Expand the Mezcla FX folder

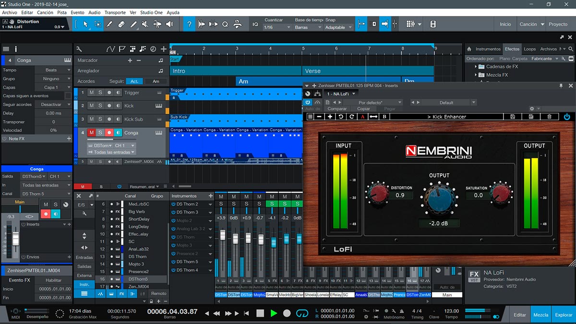click(476, 75)
